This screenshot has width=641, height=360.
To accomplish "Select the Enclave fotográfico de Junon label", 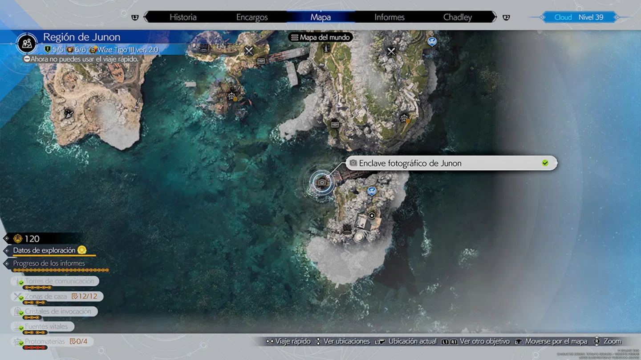I will [451, 163].
